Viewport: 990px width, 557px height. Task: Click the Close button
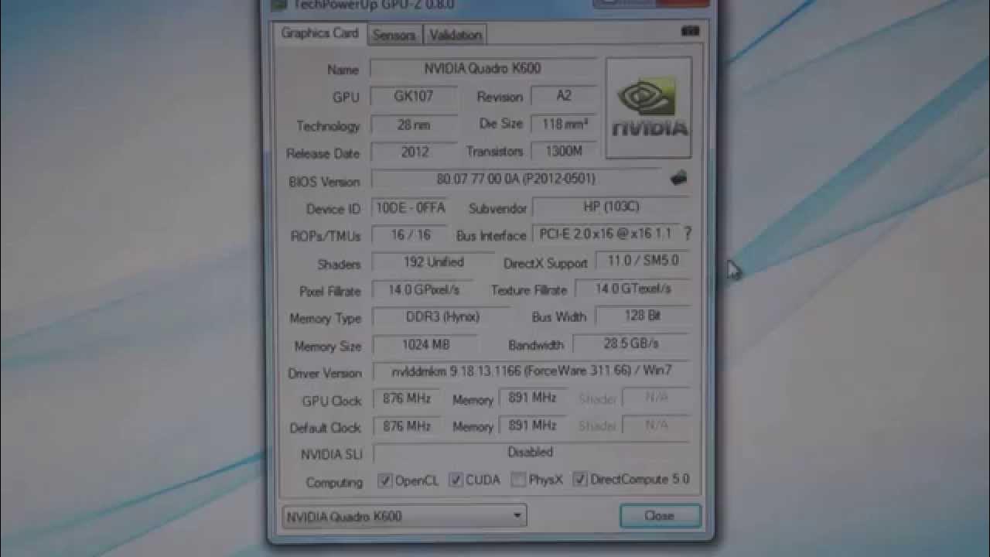(660, 516)
